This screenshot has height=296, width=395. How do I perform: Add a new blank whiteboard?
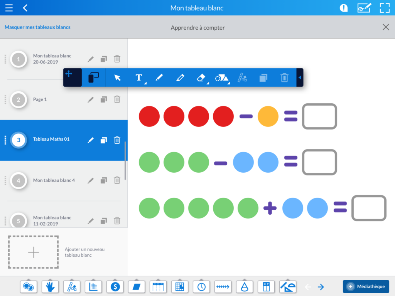tap(34, 252)
